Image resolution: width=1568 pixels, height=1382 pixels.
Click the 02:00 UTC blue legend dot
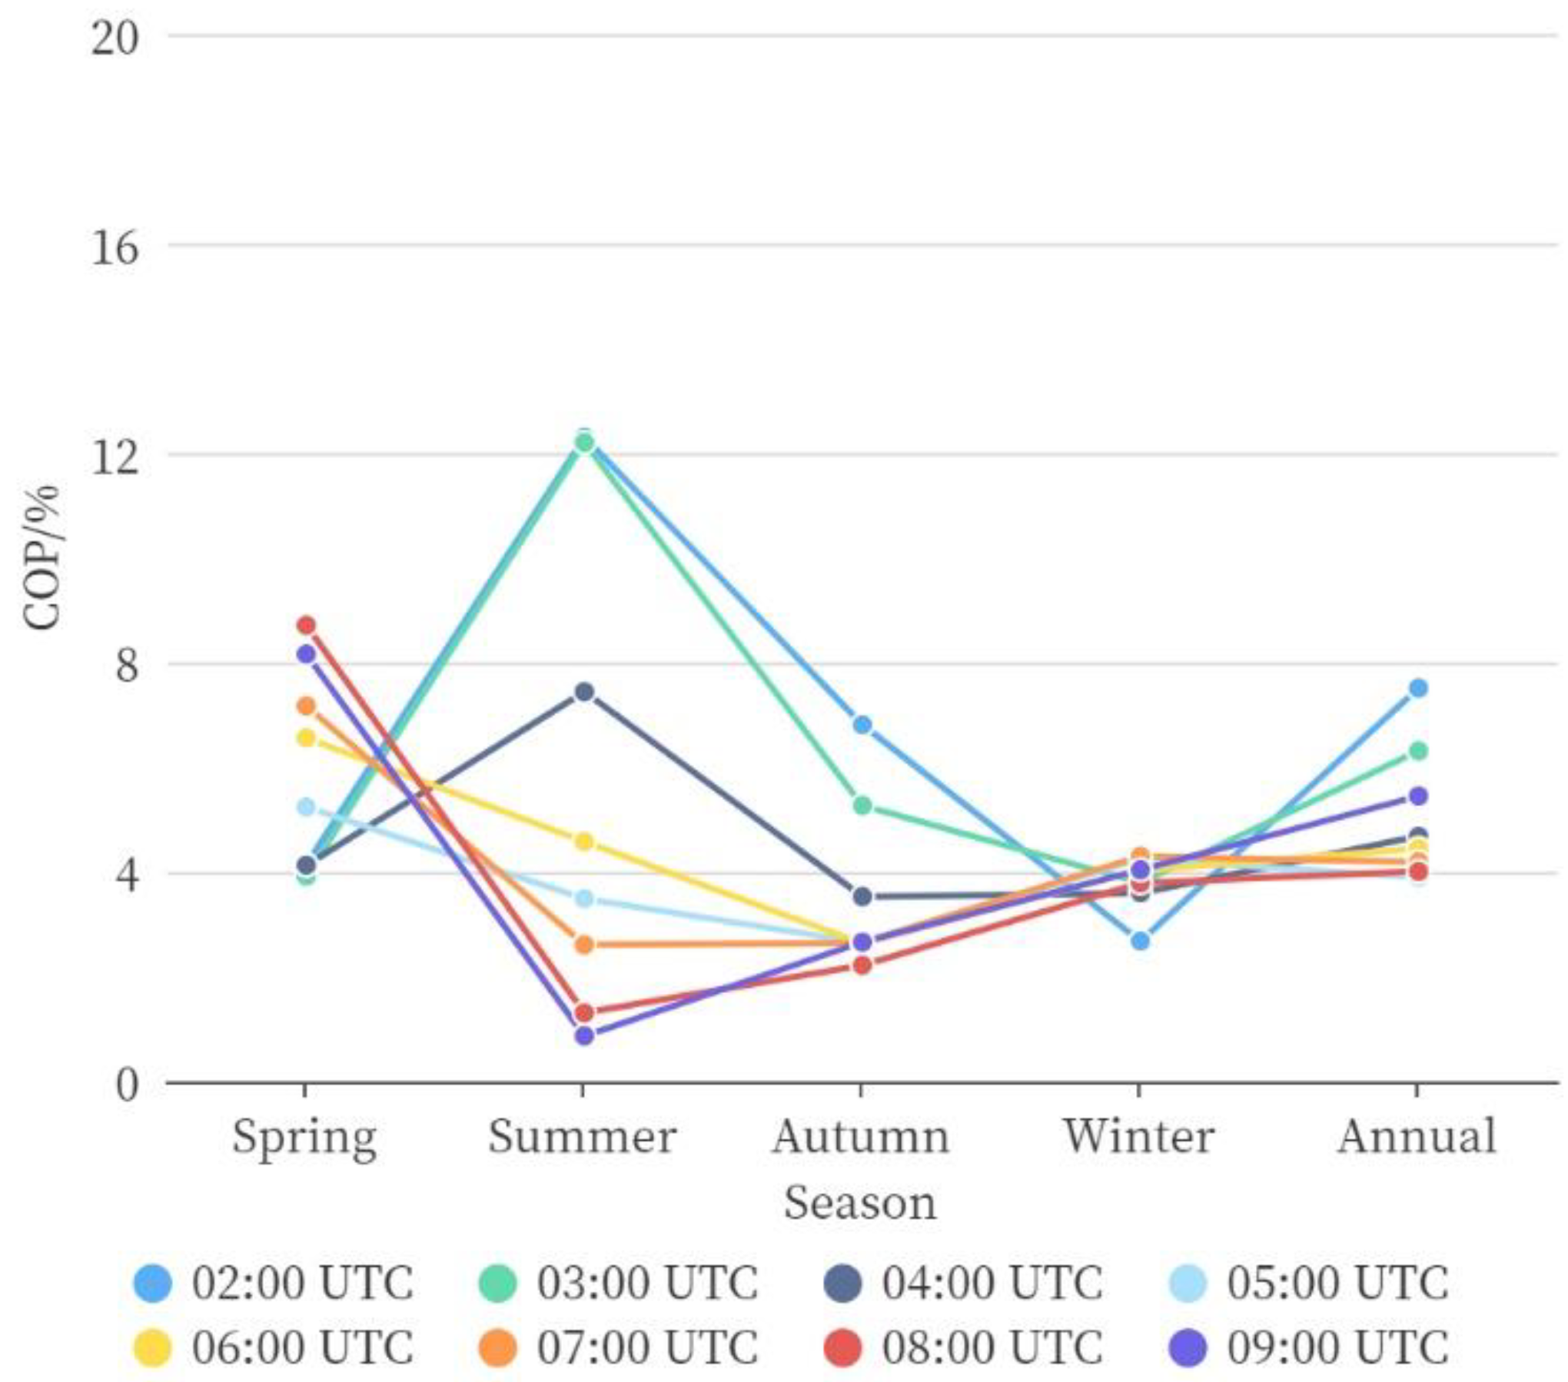pyautogui.click(x=152, y=1282)
